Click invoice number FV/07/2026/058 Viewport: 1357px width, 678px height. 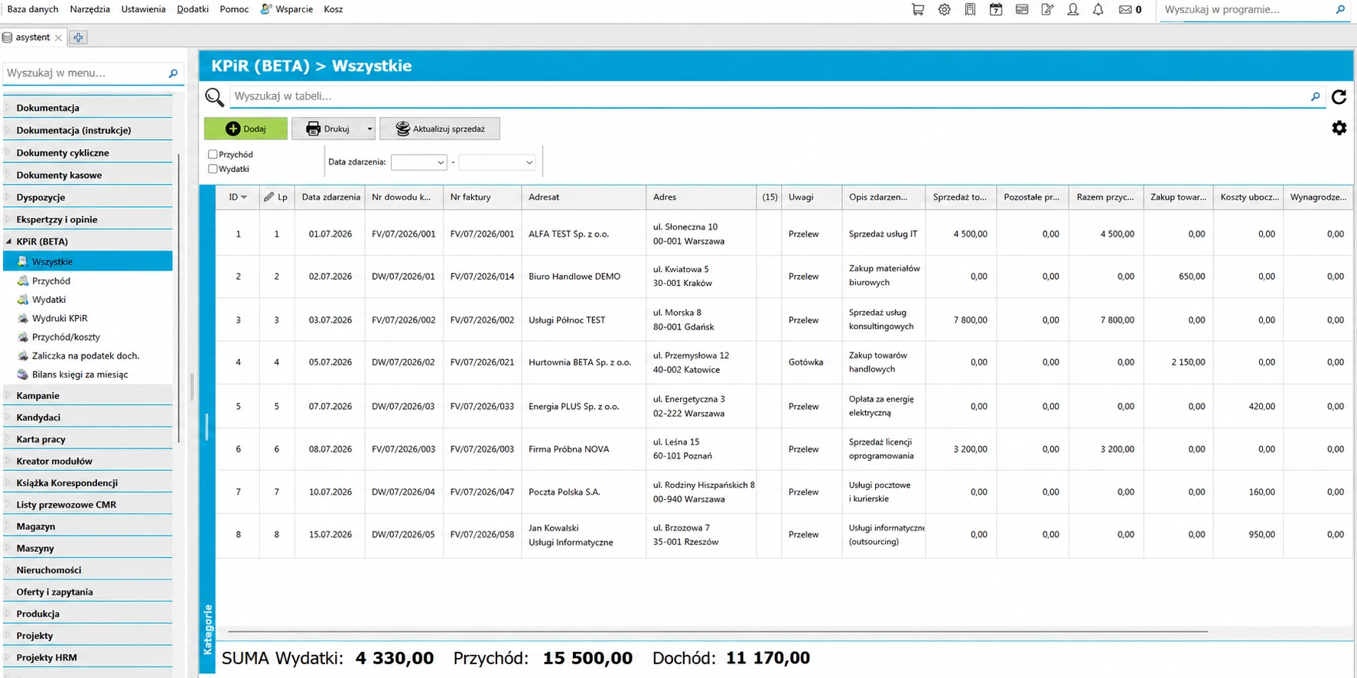482,535
